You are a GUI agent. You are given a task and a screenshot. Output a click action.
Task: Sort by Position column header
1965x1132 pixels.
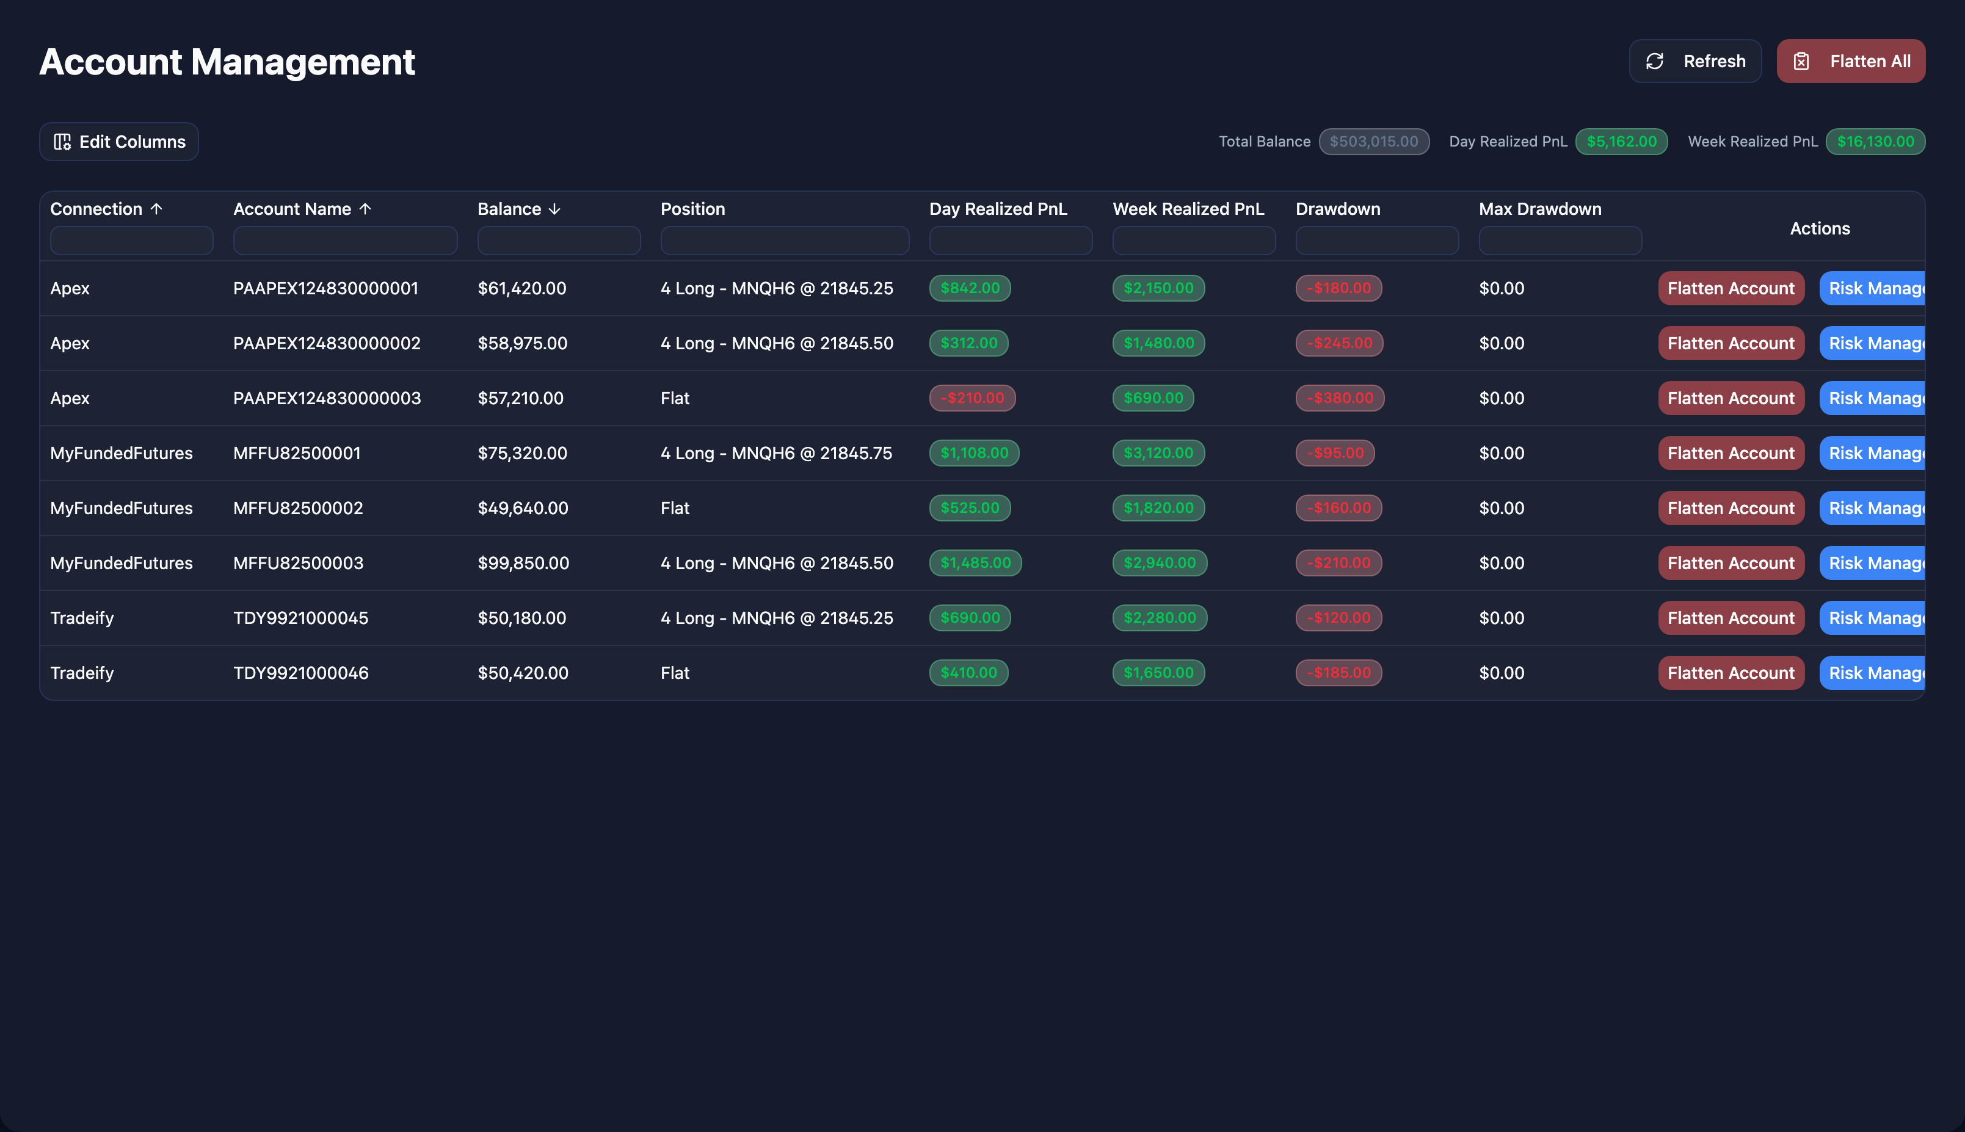point(692,209)
